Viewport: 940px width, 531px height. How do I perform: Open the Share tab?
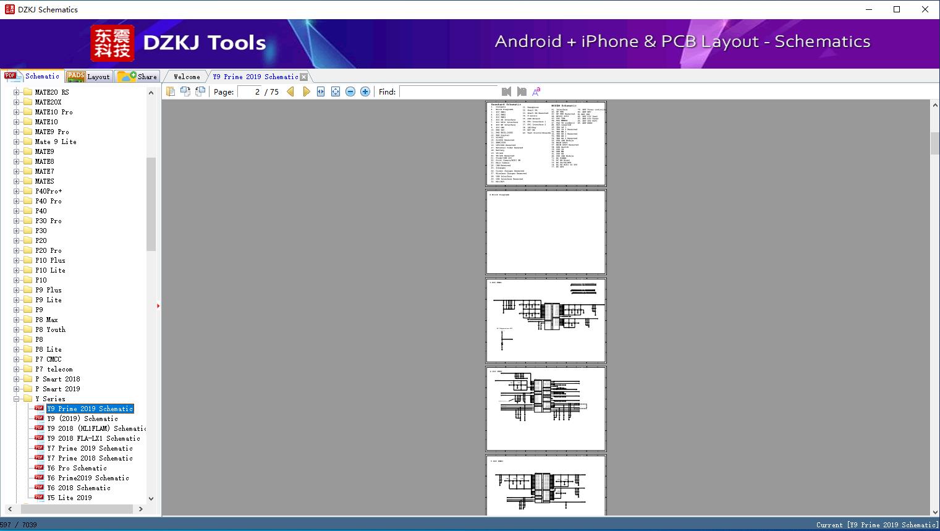coord(137,77)
